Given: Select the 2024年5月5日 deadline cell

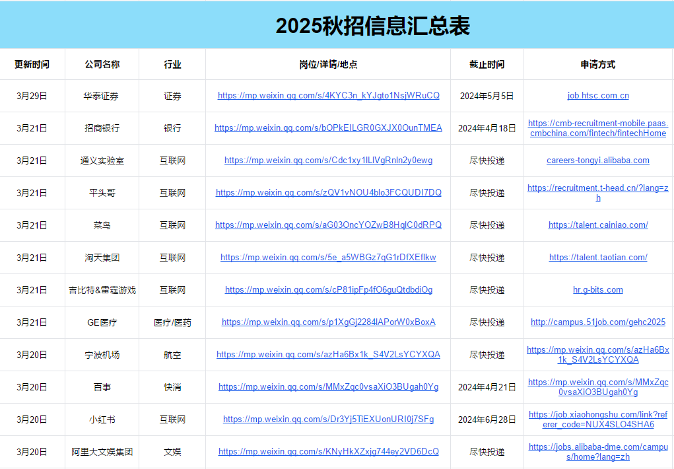Looking at the screenshot, I should [487, 96].
